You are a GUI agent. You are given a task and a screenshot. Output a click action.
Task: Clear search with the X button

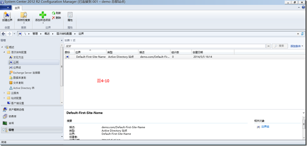pyautogui.click(x=268, y=46)
